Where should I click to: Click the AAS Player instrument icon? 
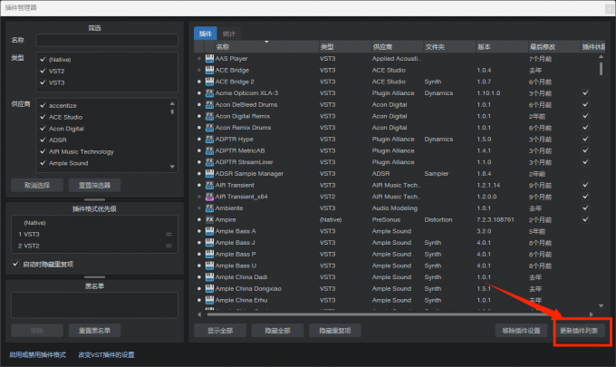pos(208,58)
